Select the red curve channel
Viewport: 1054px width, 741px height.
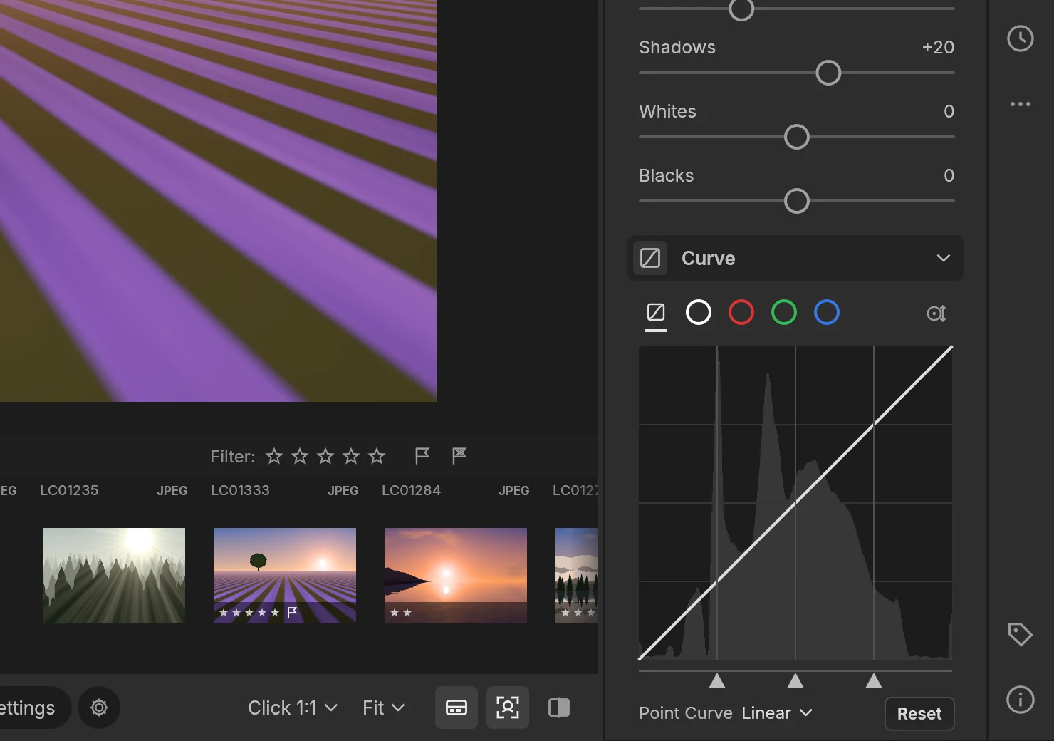click(x=741, y=312)
